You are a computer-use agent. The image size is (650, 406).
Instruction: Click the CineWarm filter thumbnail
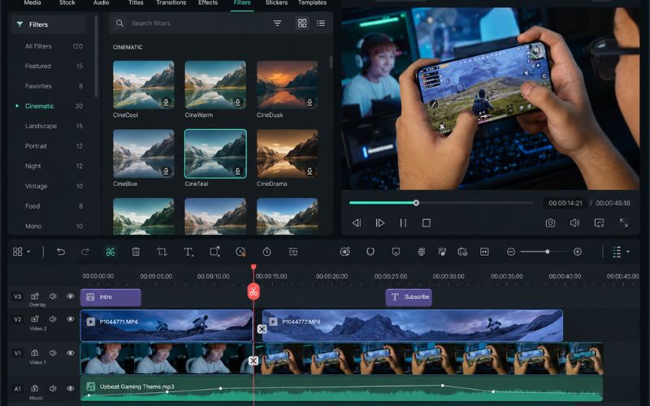pos(215,85)
